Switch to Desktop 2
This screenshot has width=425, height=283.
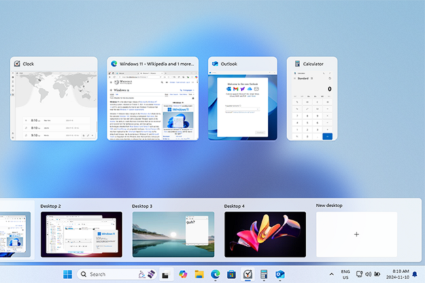click(81, 233)
